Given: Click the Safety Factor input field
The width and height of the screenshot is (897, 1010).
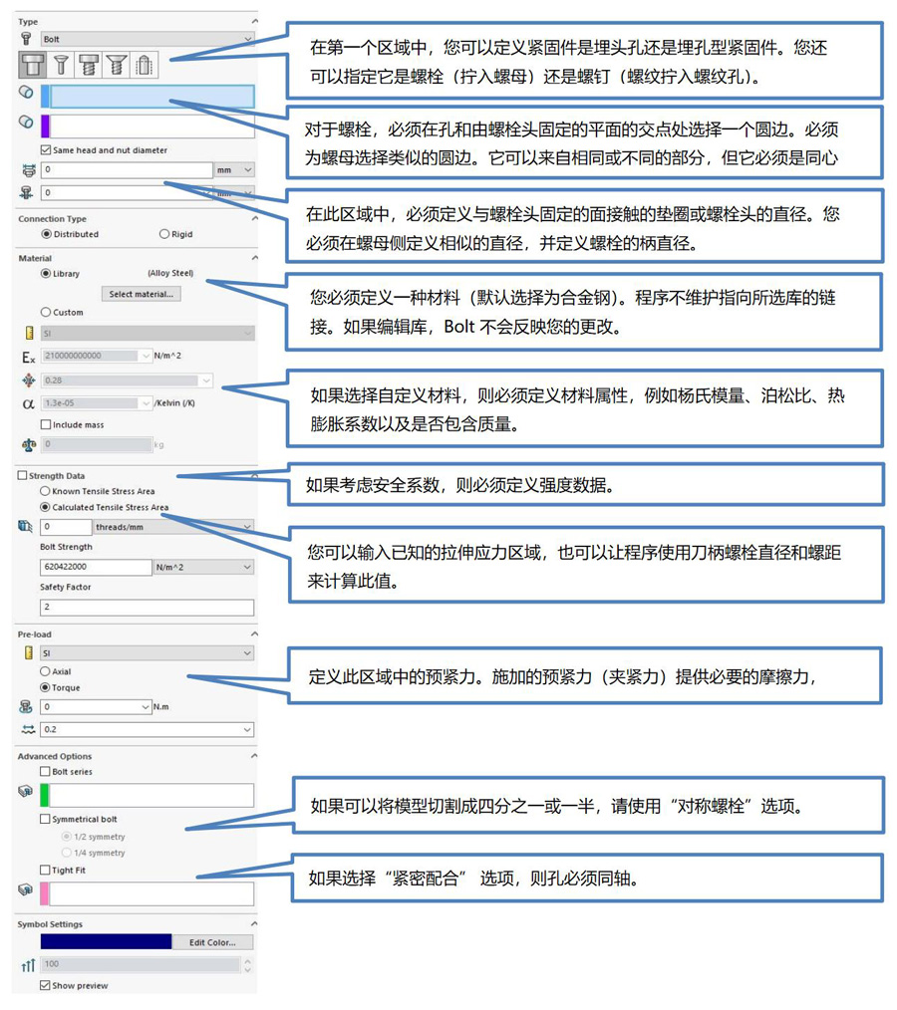Looking at the screenshot, I should [x=145, y=607].
